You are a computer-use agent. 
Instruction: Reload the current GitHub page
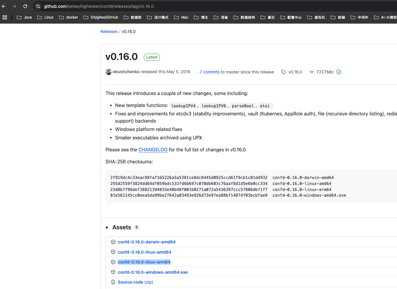[25, 6]
